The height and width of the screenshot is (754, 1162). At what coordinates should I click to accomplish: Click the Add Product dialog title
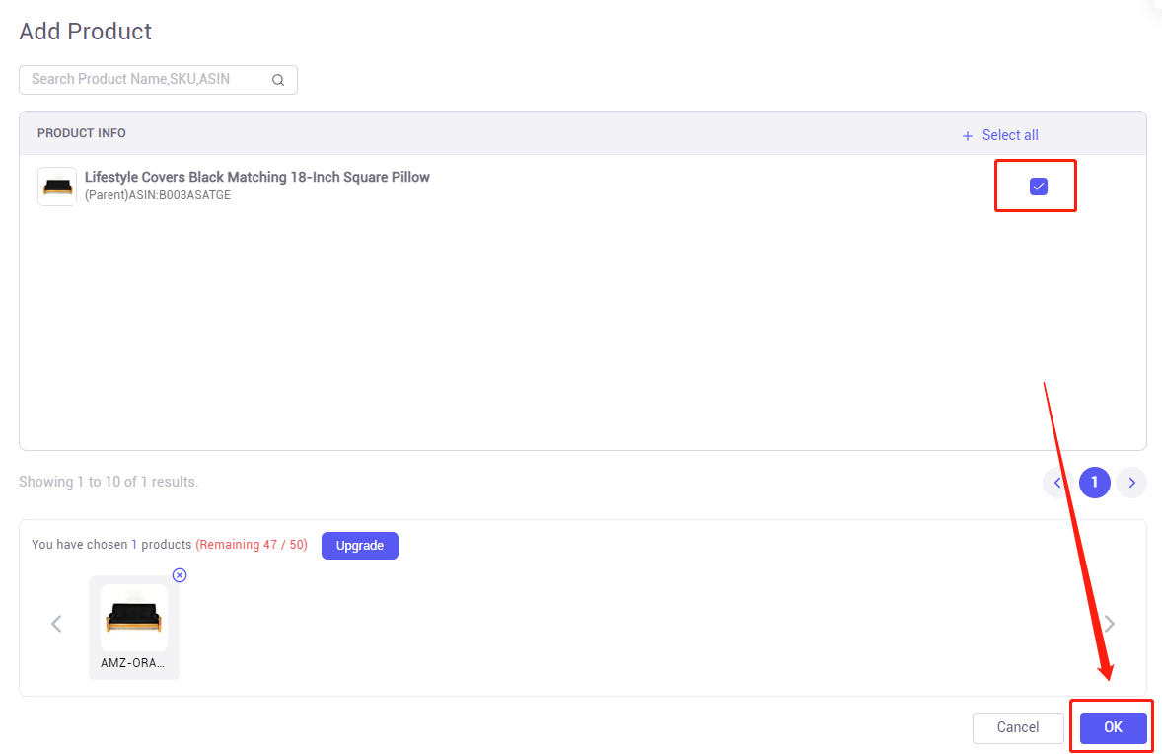point(85,32)
